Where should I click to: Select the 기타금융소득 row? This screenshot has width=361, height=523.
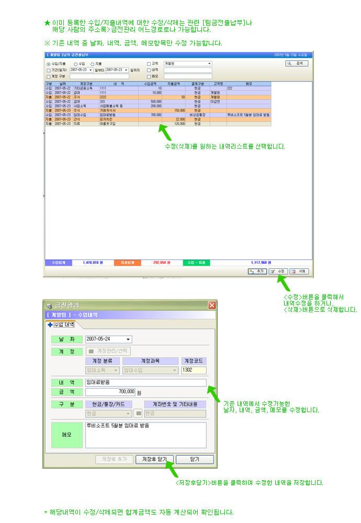[x=158, y=88]
